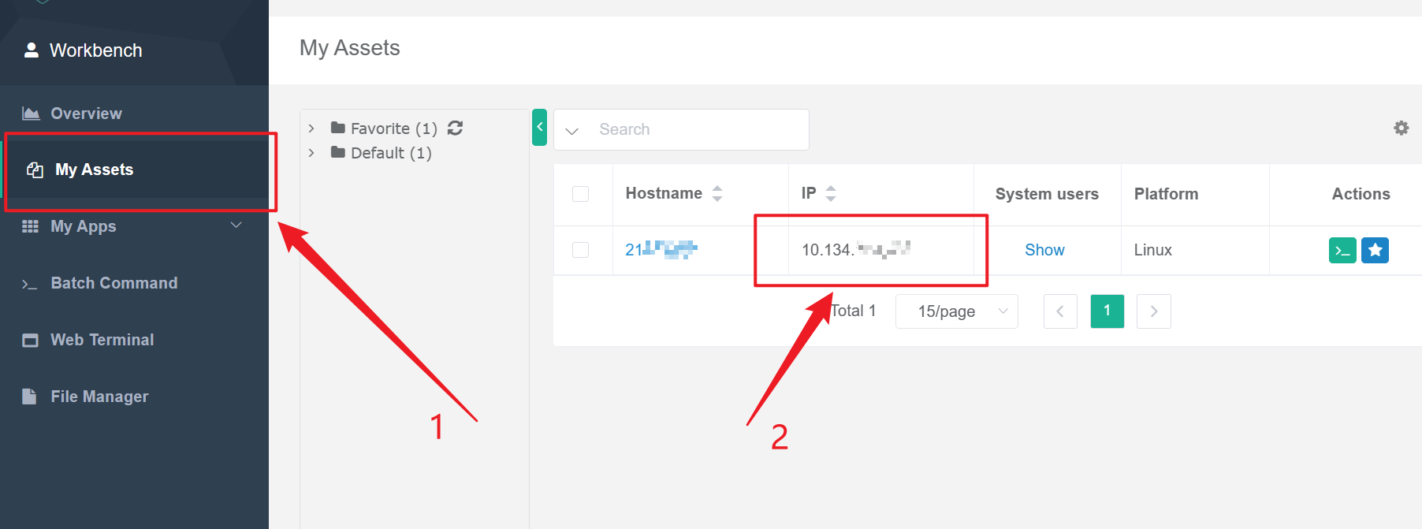Click the blue star favorite icon
This screenshot has height=529, width=1422.
(x=1375, y=250)
